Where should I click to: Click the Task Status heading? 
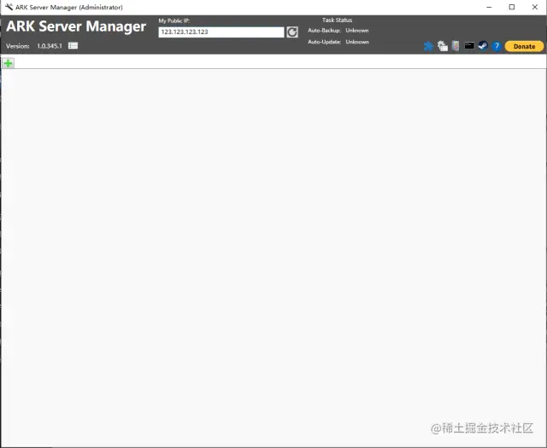[337, 20]
